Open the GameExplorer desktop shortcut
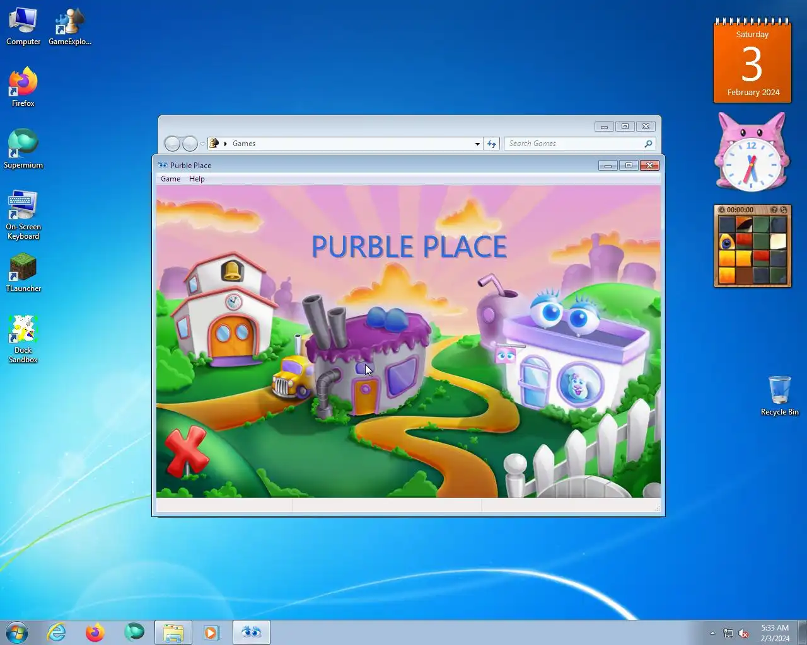 coord(70,26)
